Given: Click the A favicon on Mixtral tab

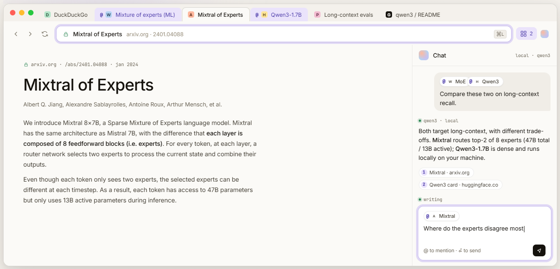Looking at the screenshot, I should tap(191, 14).
